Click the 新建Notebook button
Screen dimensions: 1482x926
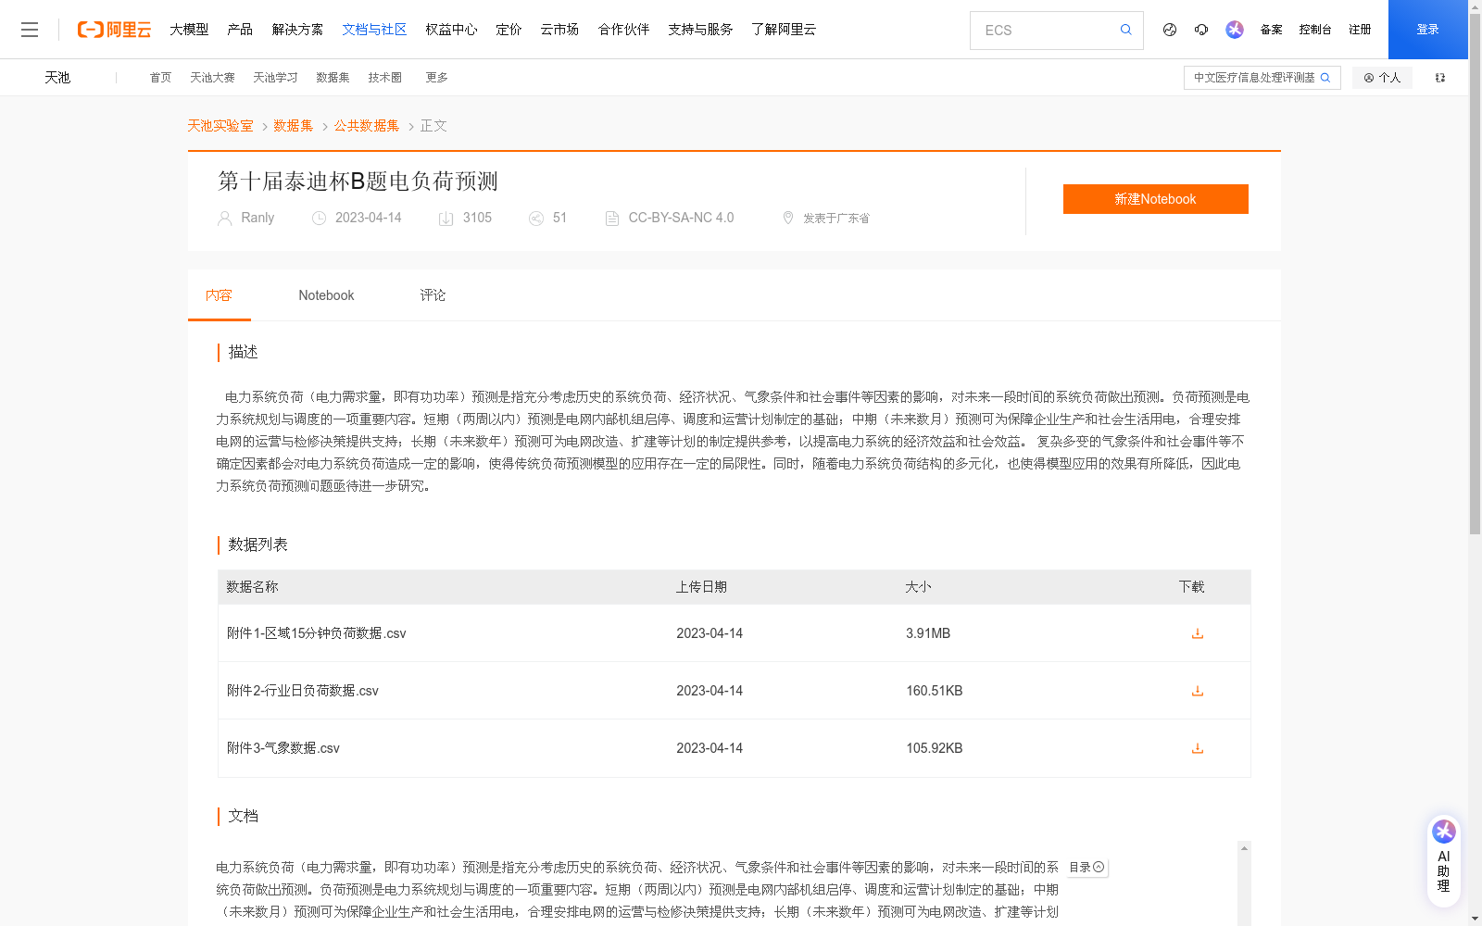pos(1155,199)
